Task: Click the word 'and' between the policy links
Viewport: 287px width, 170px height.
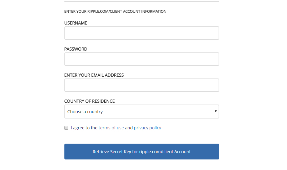Action: [x=129, y=128]
